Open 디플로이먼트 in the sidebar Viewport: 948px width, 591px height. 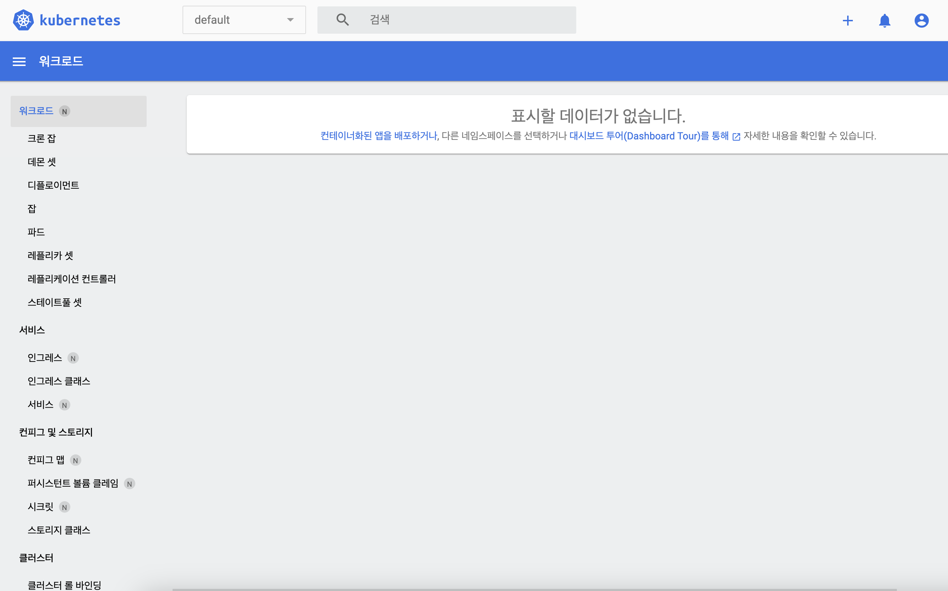tap(53, 185)
